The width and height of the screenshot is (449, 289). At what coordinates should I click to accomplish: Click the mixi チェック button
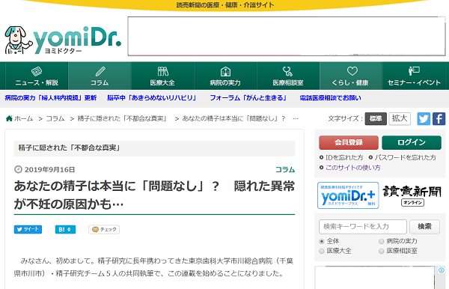[104, 229]
